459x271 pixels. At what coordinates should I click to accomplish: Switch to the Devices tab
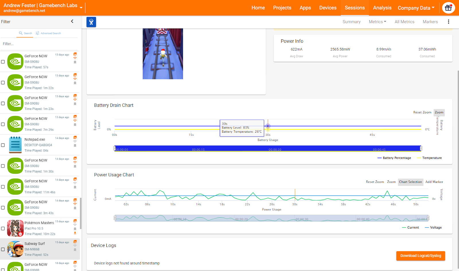[328, 8]
